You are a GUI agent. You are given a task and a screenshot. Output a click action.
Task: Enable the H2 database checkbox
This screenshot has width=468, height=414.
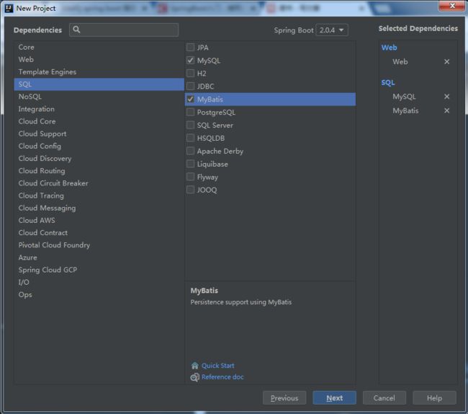tap(190, 74)
